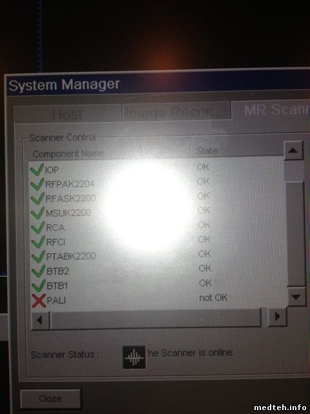This screenshot has width=310, height=414.
Task: Click the checkmark icon beside PTABK2200
Action: (38, 257)
